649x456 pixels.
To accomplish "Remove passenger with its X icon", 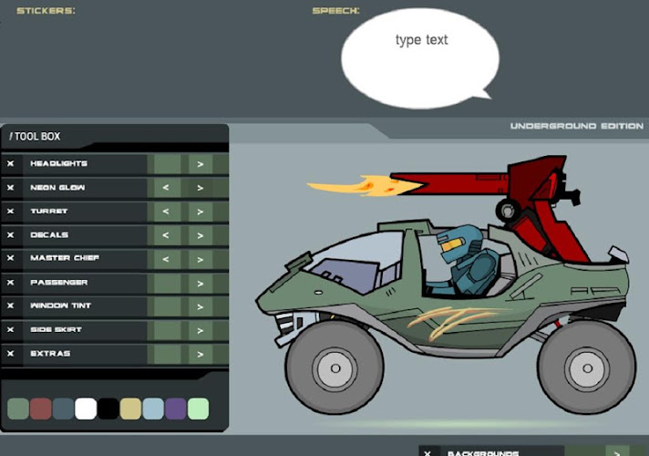I will point(10,283).
